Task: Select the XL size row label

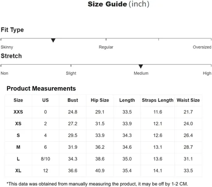Action: tap(18, 170)
